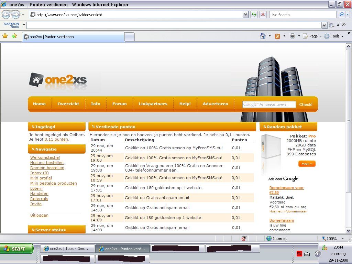Open the Help! site menu item
This screenshot has height=264, width=352.
pyautogui.click(x=185, y=104)
